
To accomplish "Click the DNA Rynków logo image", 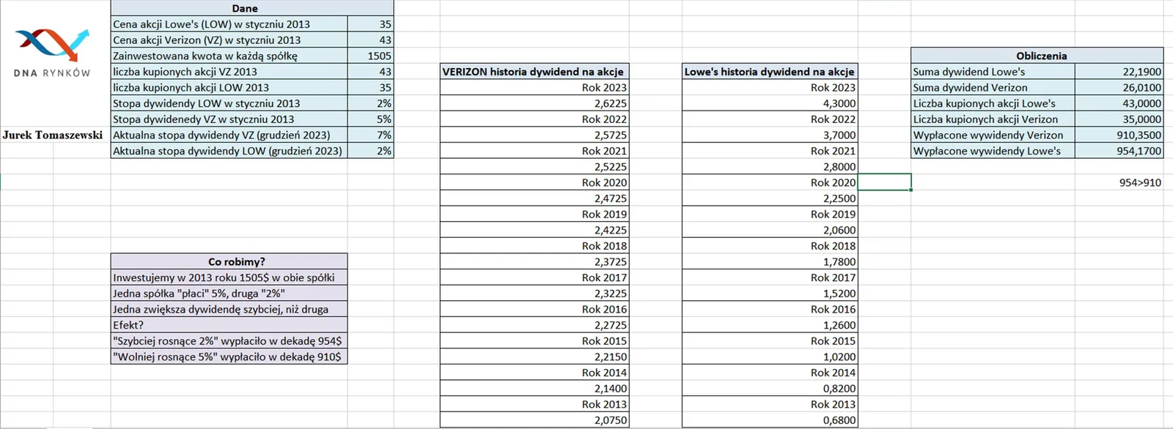I will [x=52, y=52].
